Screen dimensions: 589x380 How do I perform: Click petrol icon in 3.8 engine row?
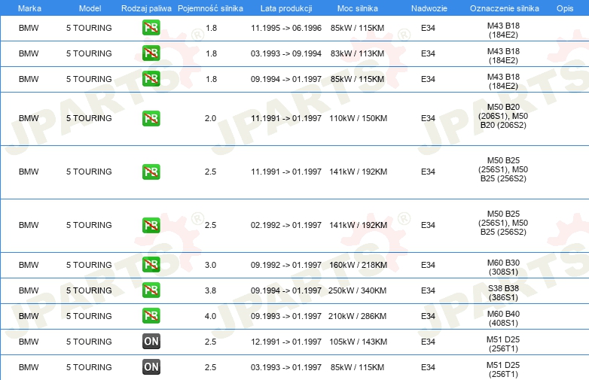[151, 290]
